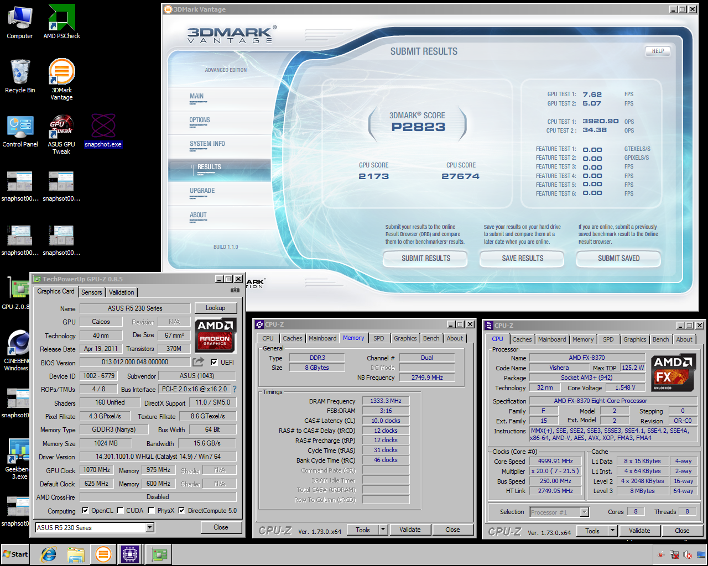
Task: Toggle the DirectCompute 5.0 checkbox
Action: coord(181,511)
